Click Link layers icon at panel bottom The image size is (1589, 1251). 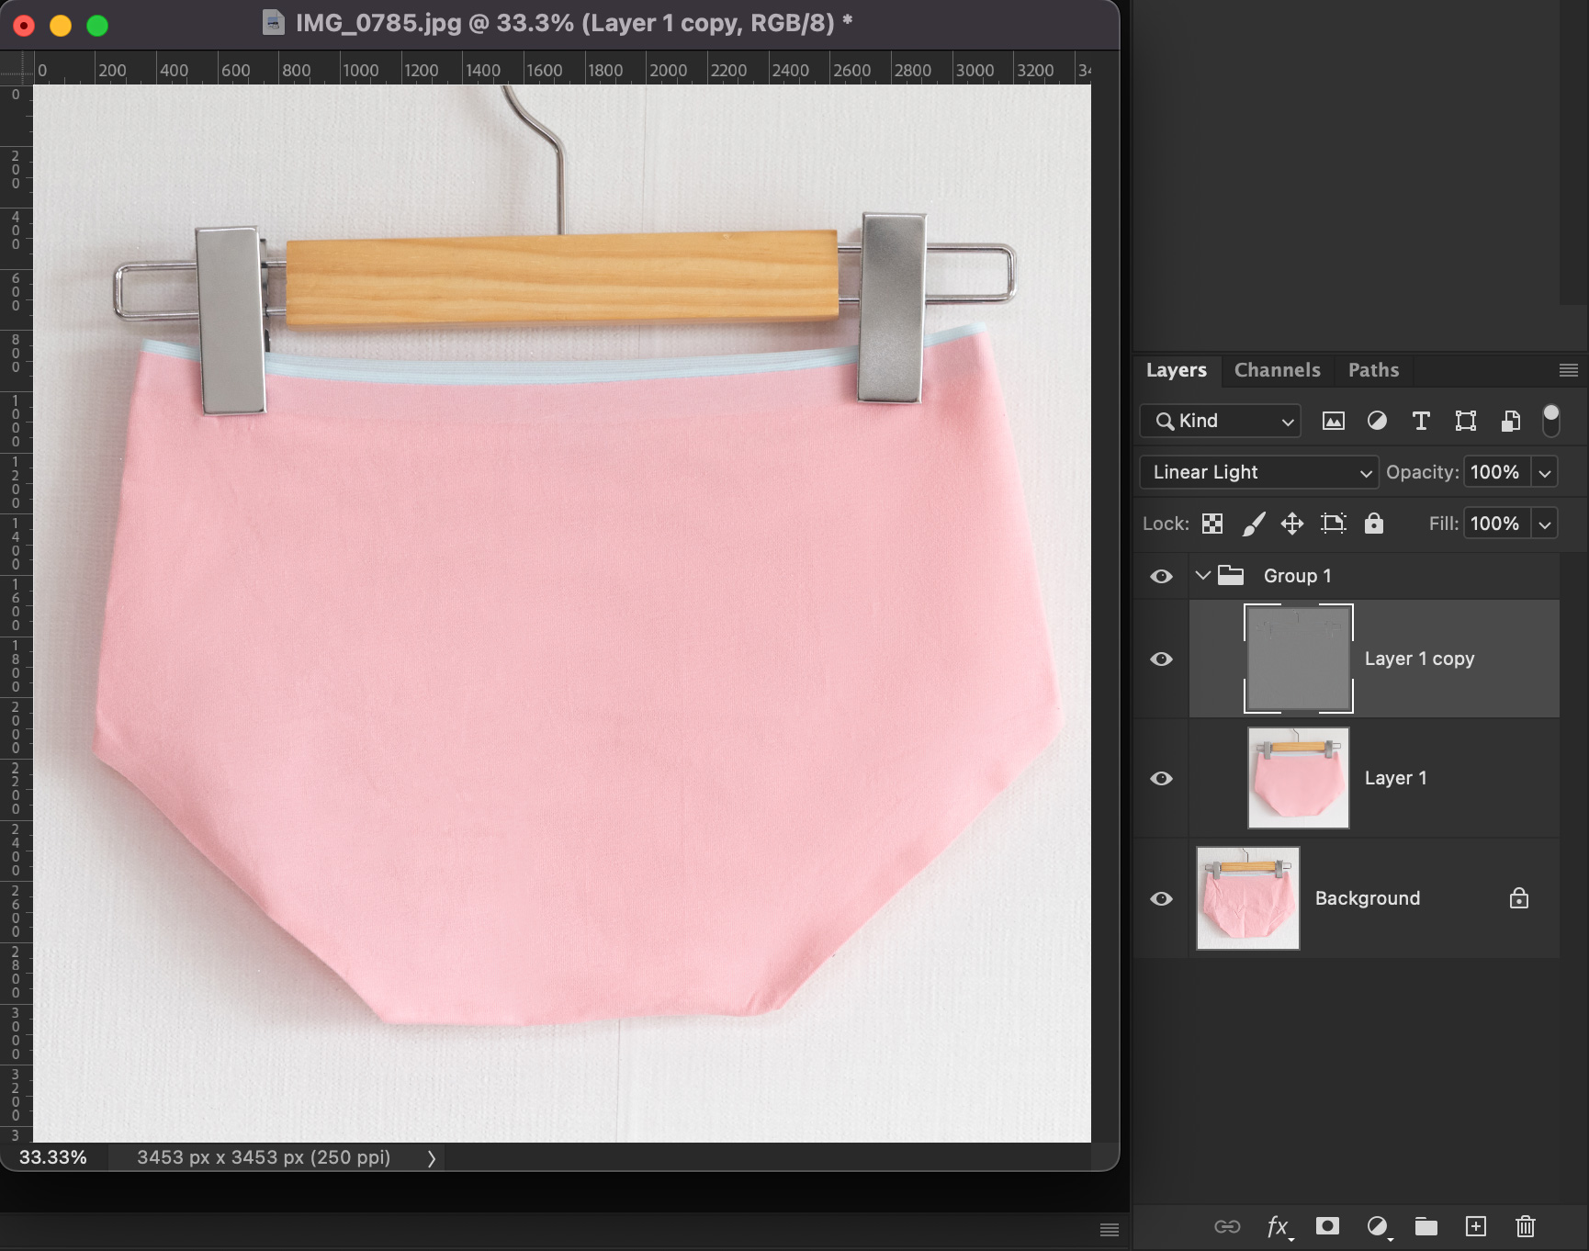tap(1227, 1226)
